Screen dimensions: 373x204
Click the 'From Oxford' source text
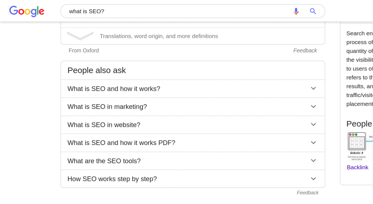click(84, 51)
